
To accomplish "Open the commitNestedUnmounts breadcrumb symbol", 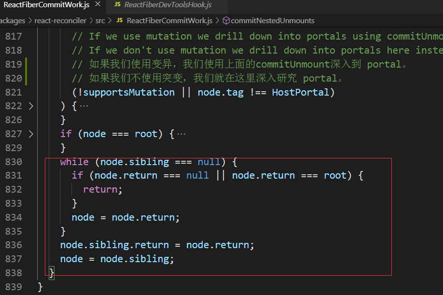I will (x=272, y=21).
